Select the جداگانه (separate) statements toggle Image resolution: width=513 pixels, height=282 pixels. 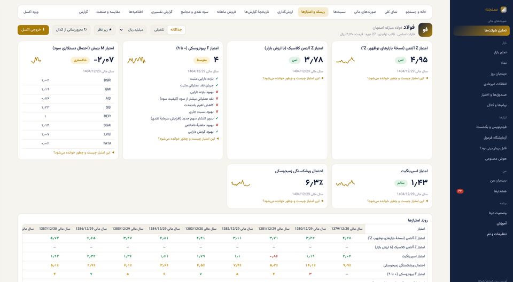[x=176, y=30]
